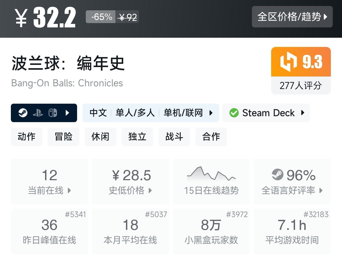Expand the language and multiplayer details arrow

pos(211,113)
